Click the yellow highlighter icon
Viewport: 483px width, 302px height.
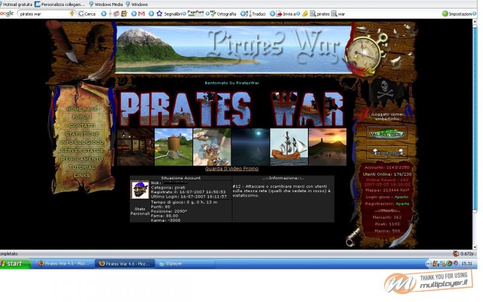[x=305, y=14]
